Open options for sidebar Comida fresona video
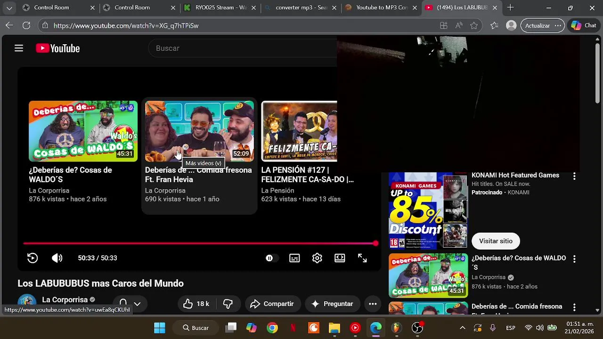The width and height of the screenshot is (603, 339). [x=574, y=307]
